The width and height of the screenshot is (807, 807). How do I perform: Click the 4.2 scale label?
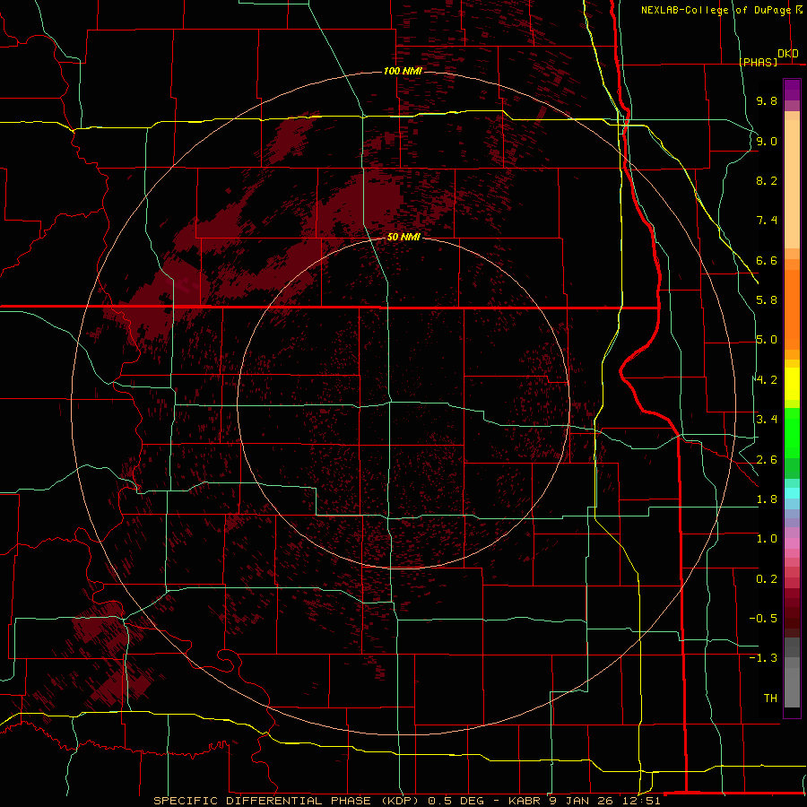(x=767, y=380)
